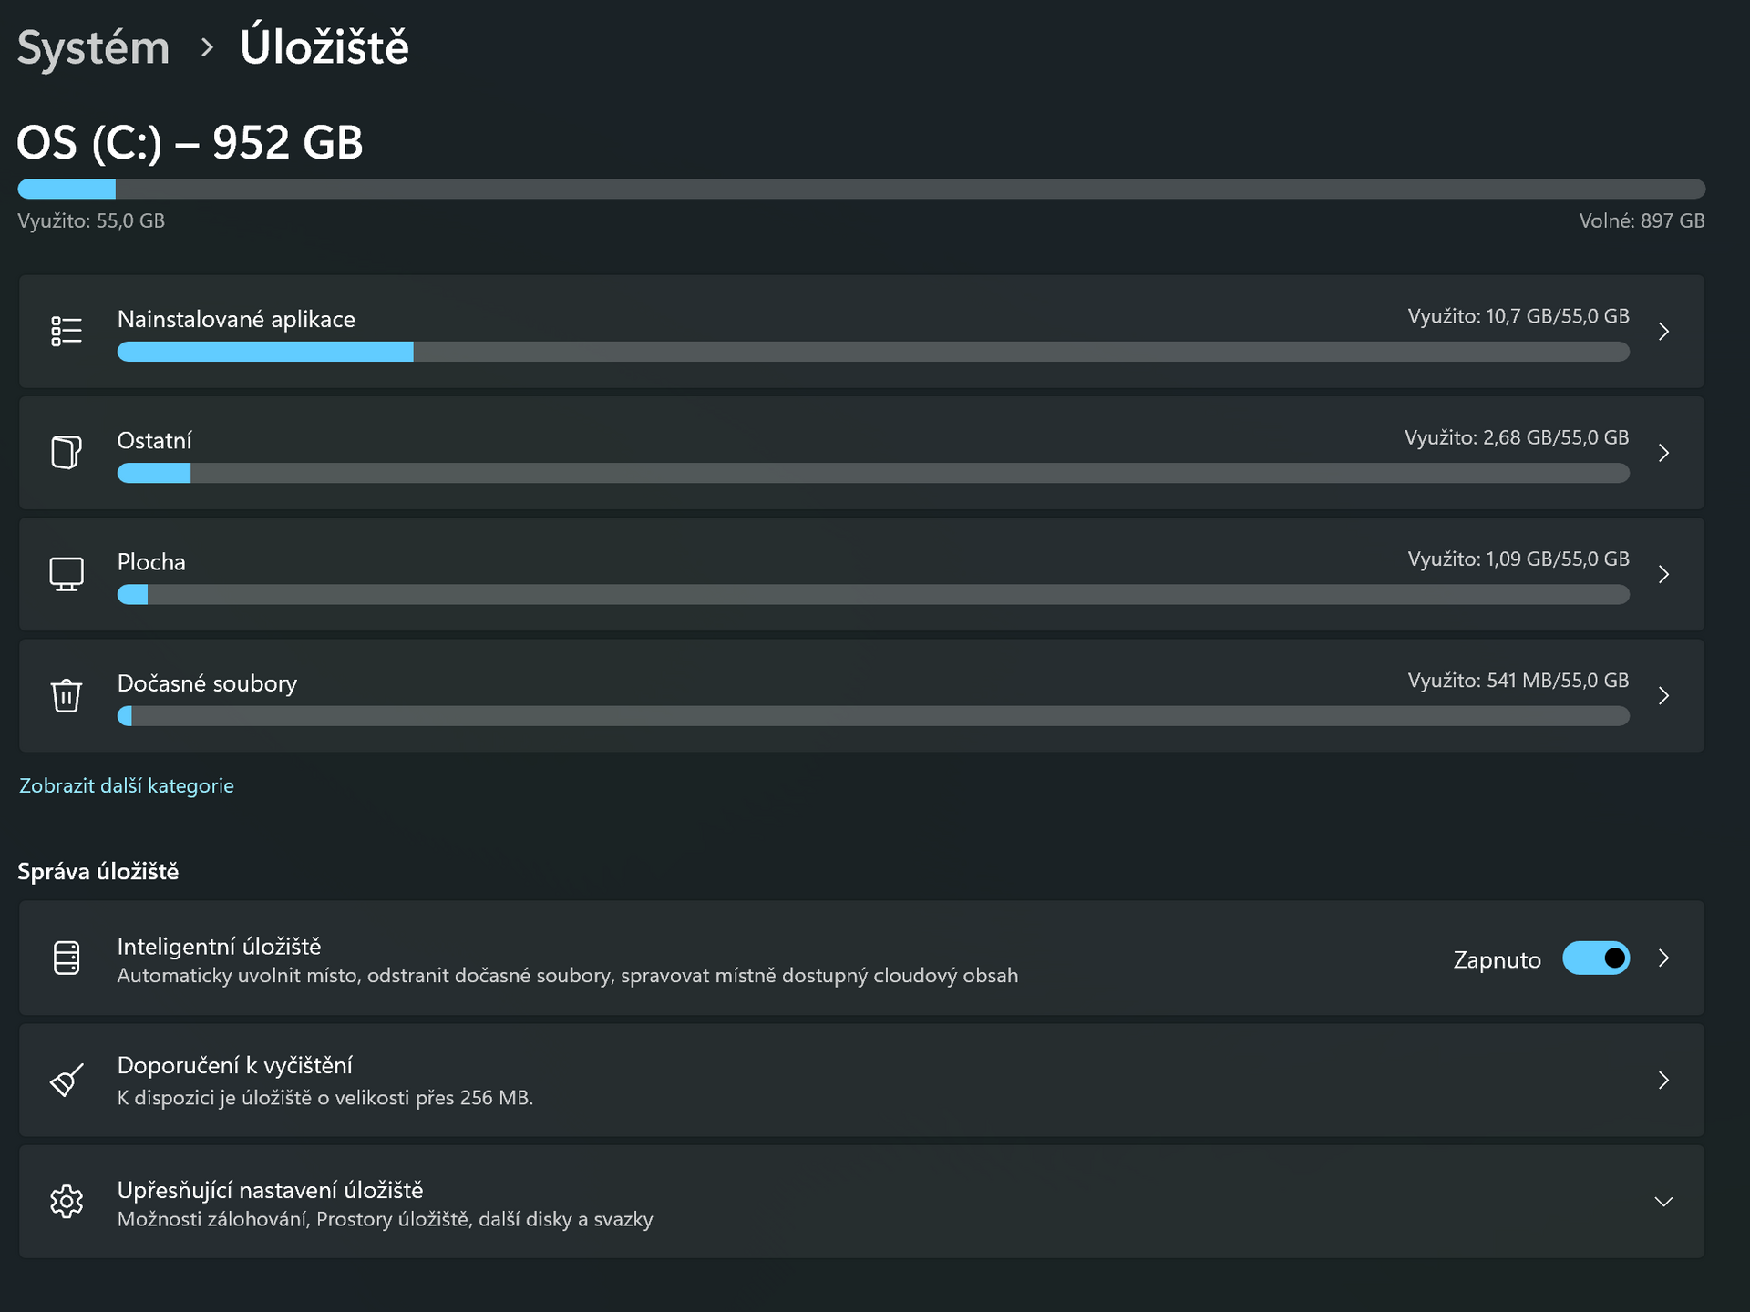
Task: Click the Doporučení k vyčištění broom icon
Action: pyautogui.click(x=67, y=1080)
